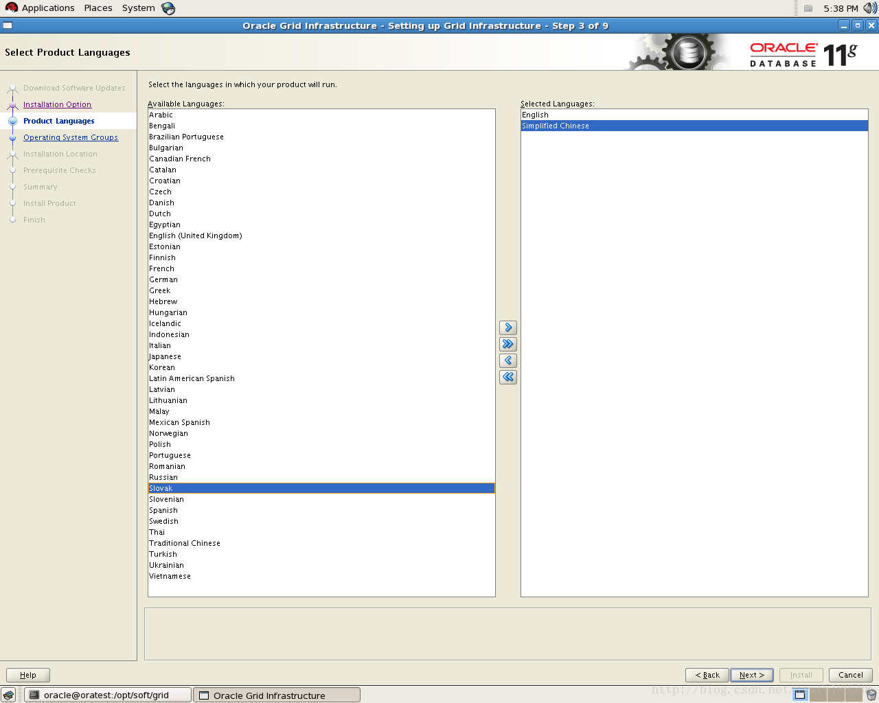Select Danish language entry
Screen dimensions: 879x703
pos(321,203)
